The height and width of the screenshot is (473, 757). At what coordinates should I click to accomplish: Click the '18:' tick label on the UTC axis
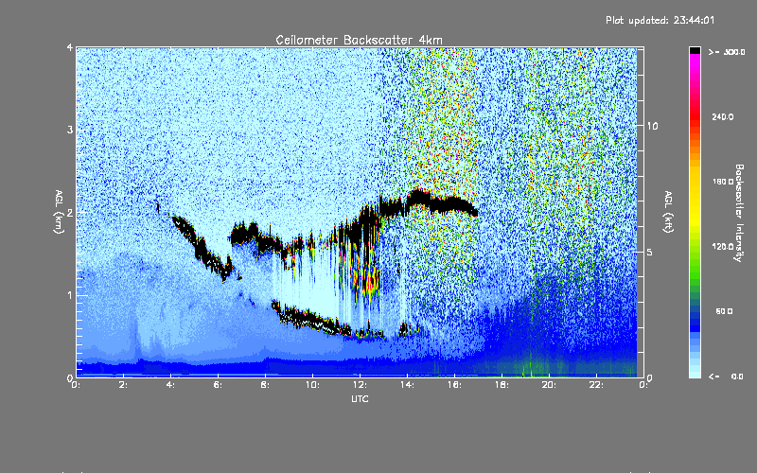(x=502, y=385)
